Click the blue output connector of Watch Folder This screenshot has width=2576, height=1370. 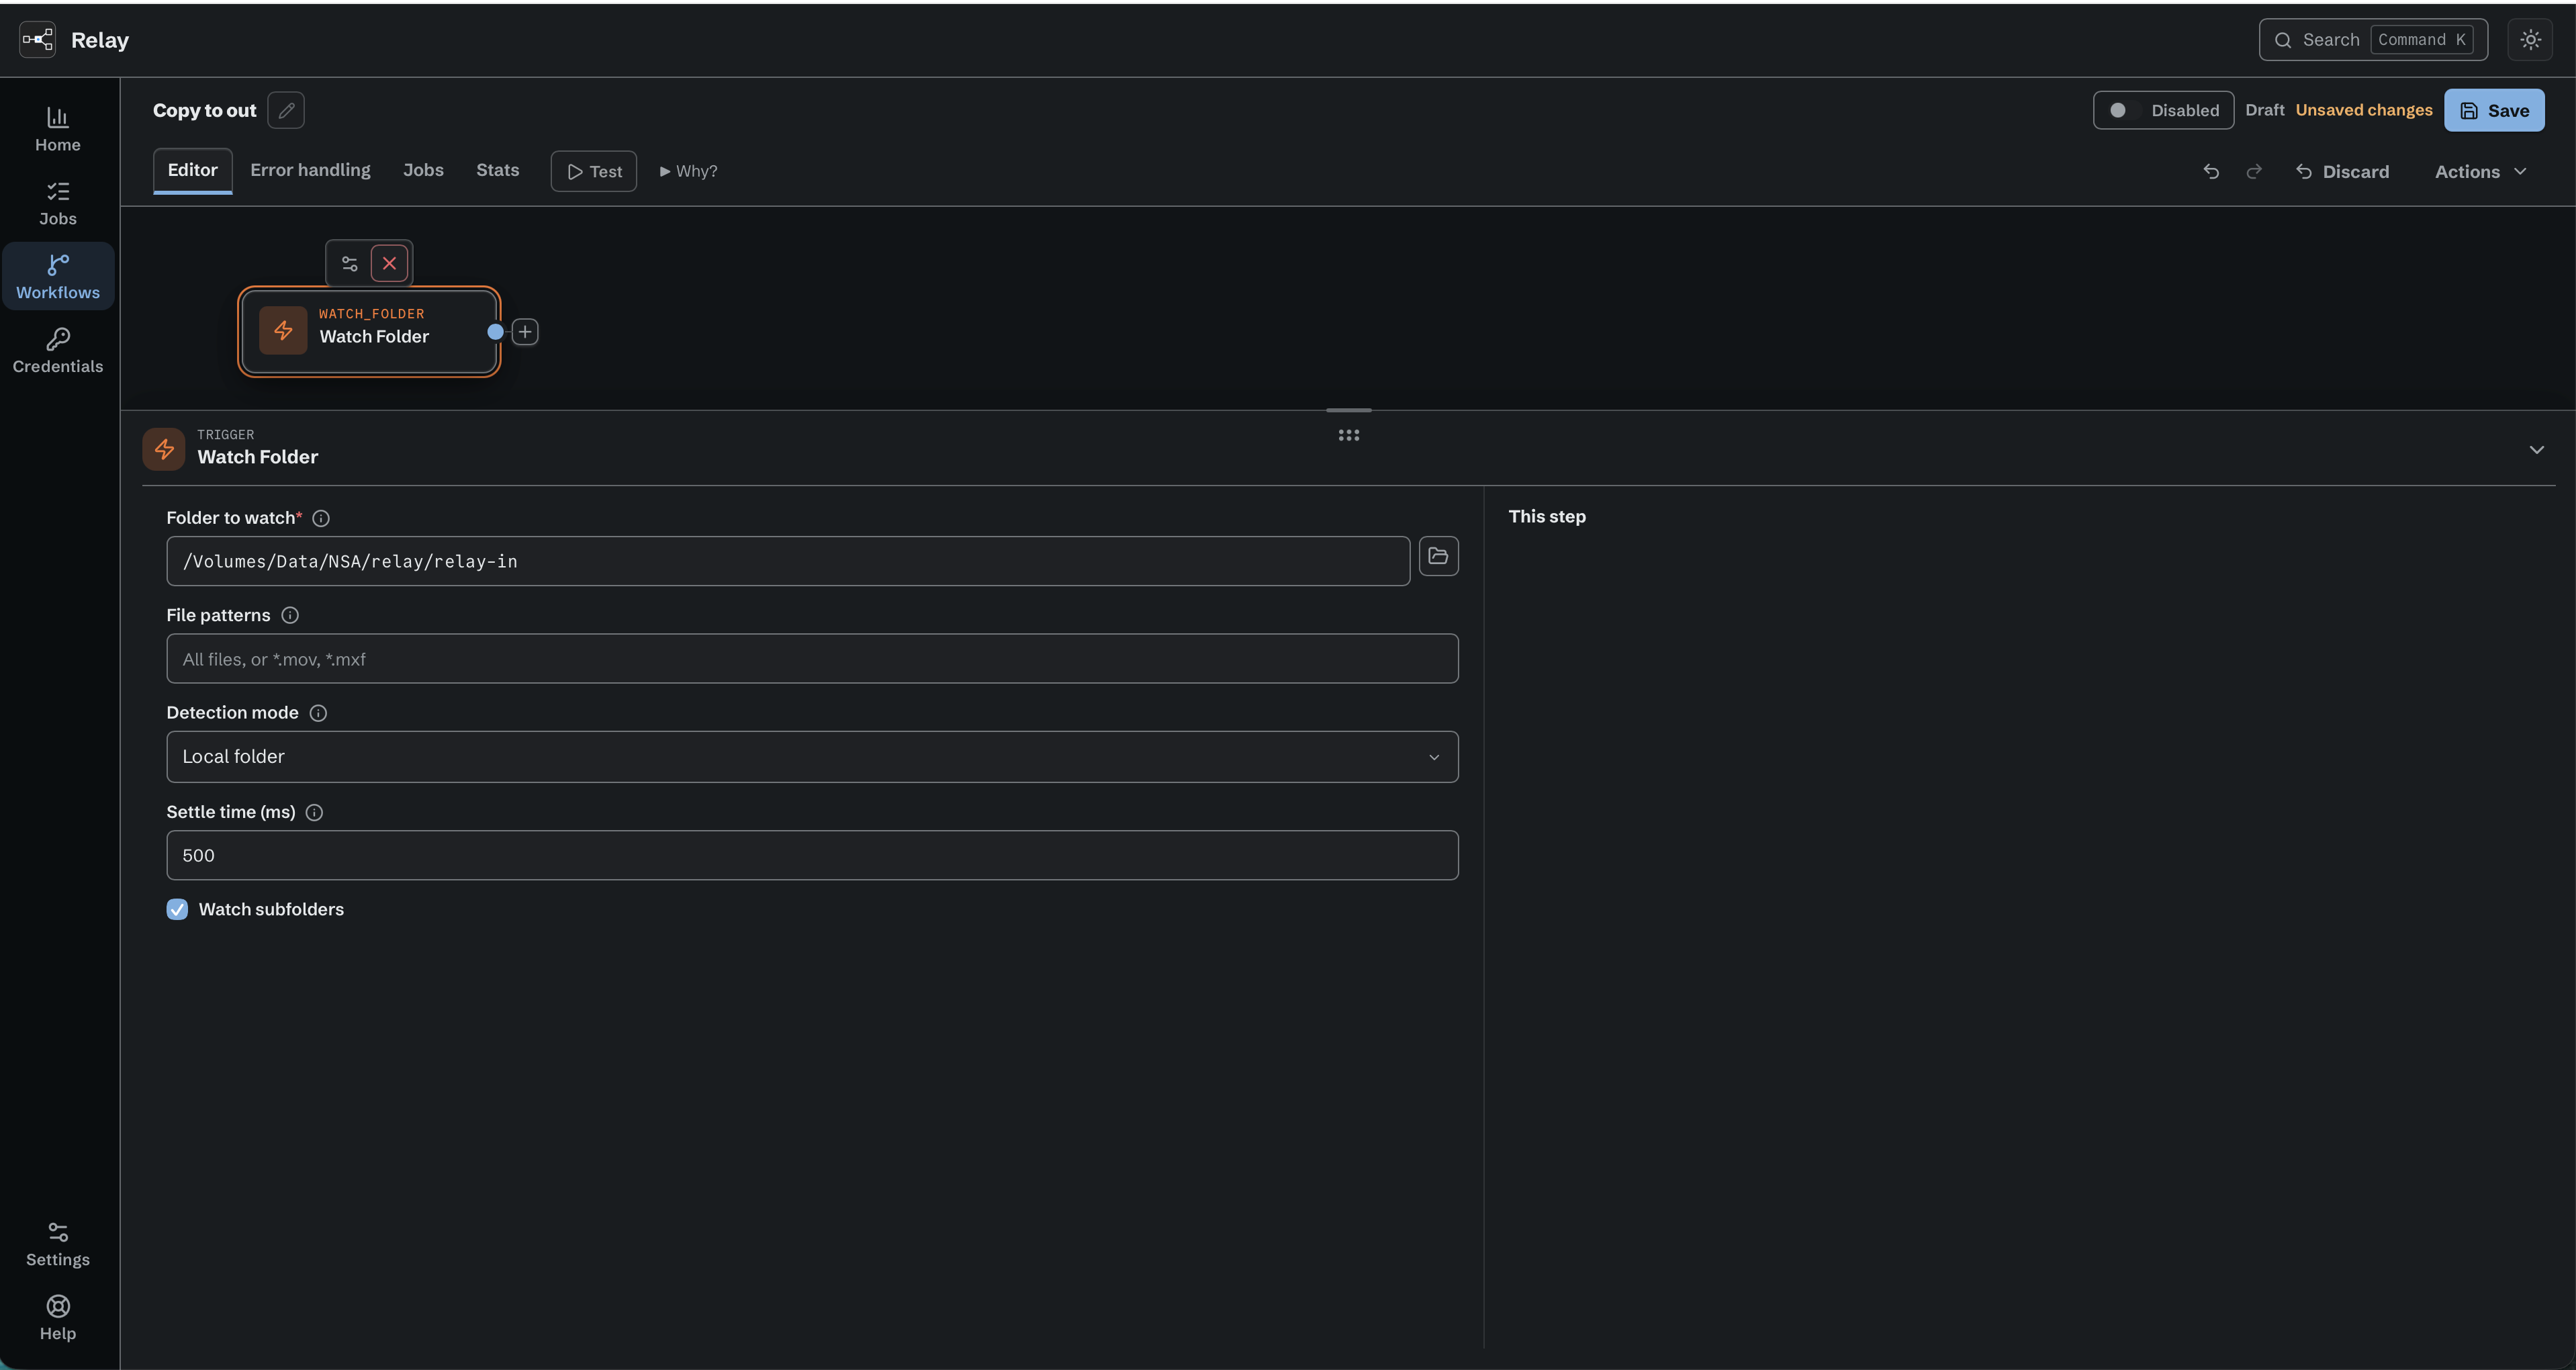[x=495, y=332]
